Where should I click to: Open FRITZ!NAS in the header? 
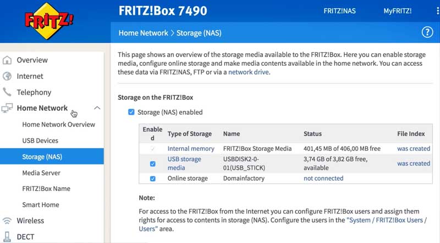point(339,11)
